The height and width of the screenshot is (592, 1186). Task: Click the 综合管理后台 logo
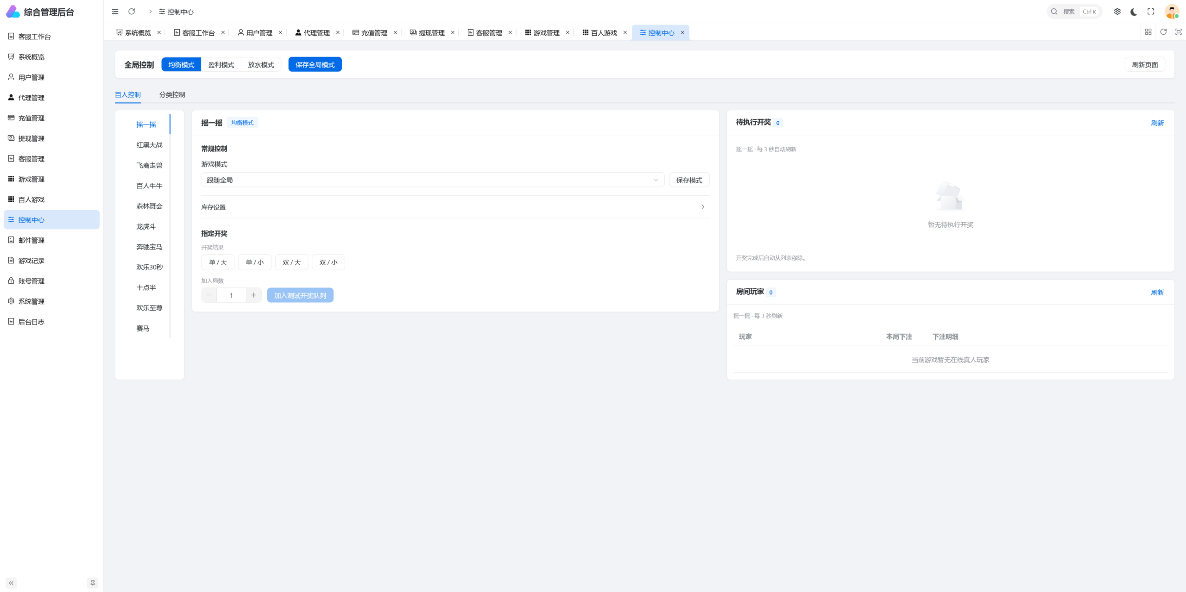[40, 12]
